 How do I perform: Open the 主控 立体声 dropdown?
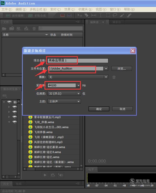tap(64, 101)
